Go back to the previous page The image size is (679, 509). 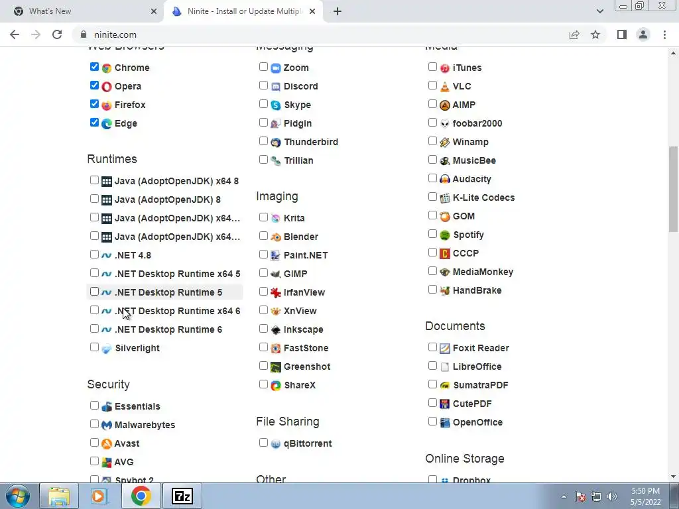pyautogui.click(x=15, y=34)
